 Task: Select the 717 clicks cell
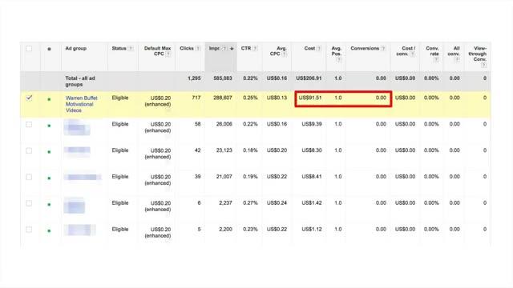[196, 98]
